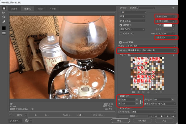This screenshot has width=186, height=124.
Task: Click the black eyedropper color swatch
Action: point(4,28)
